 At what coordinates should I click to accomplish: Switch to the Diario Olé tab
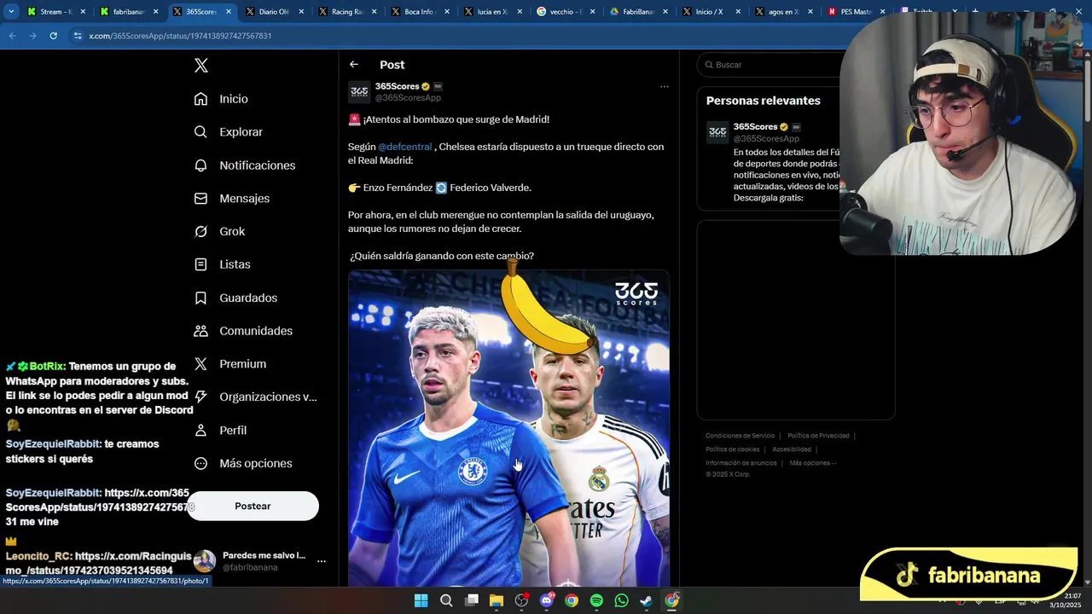274,12
